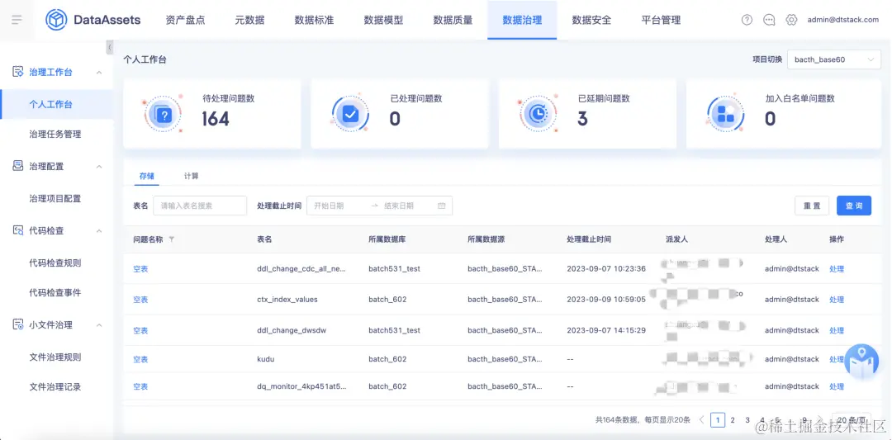Viewport: 892px width, 440px height.
Task: Click the 重置 button
Action: 812,206
